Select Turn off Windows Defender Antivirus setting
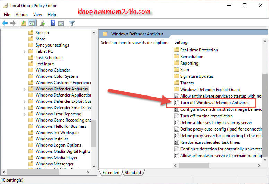Image resolution: width=269 pixels, height=184 pixels. pyautogui.click(x=214, y=103)
